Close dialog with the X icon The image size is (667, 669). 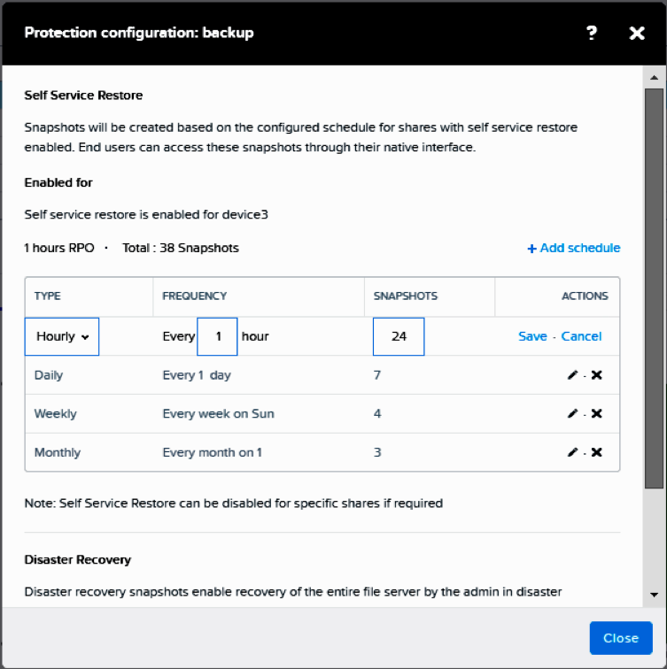click(637, 33)
